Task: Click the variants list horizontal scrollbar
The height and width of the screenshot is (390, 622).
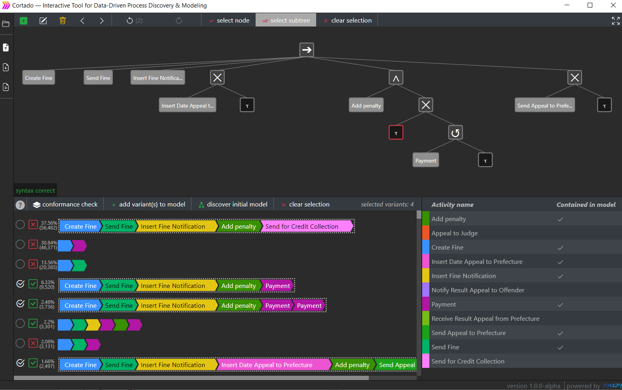Action: (192, 378)
